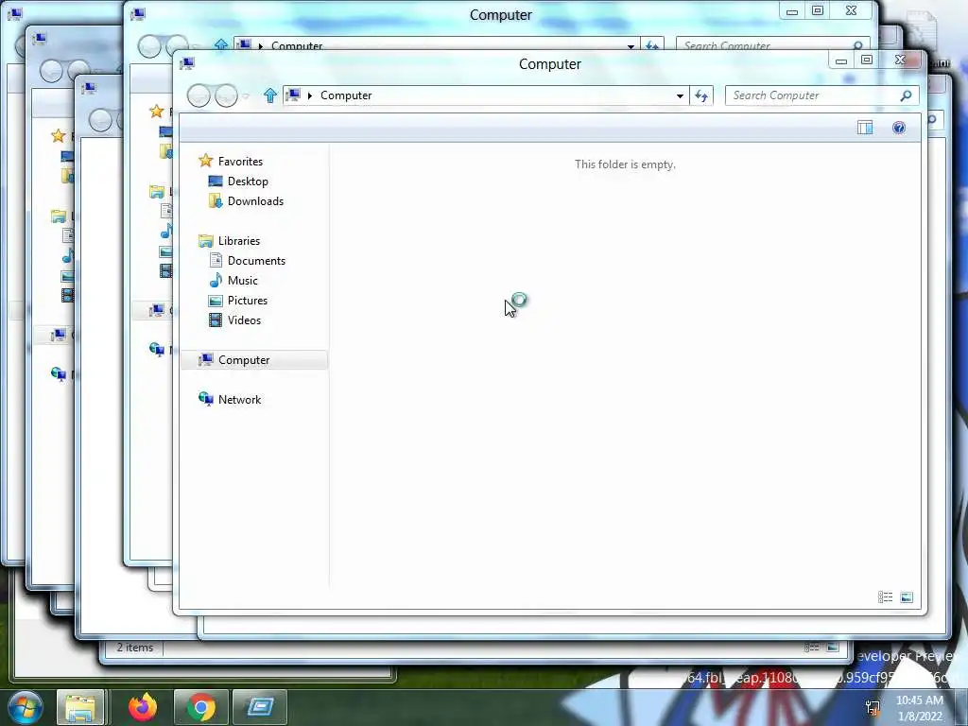Click the magnifier icon in front search box
Viewport: 968px width, 726px height.
(906, 95)
